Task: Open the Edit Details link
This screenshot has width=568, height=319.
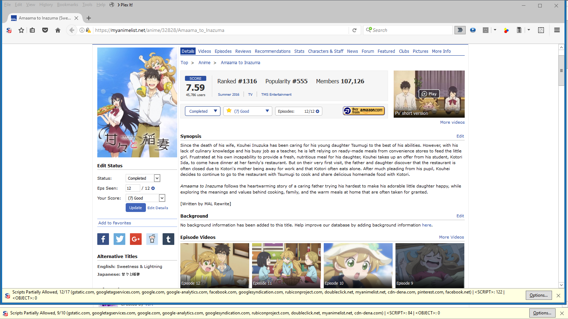Action: pos(158,208)
